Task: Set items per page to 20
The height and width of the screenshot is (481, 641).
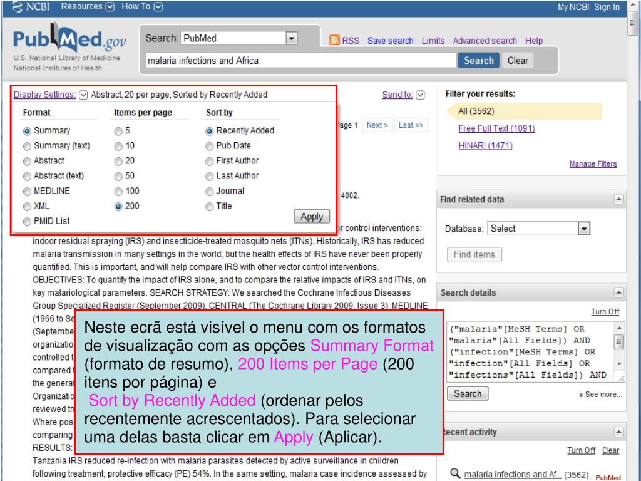Action: pyautogui.click(x=118, y=162)
